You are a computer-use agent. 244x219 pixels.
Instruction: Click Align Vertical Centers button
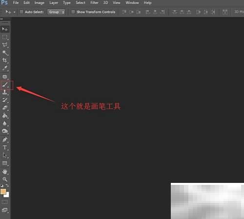[131, 12]
